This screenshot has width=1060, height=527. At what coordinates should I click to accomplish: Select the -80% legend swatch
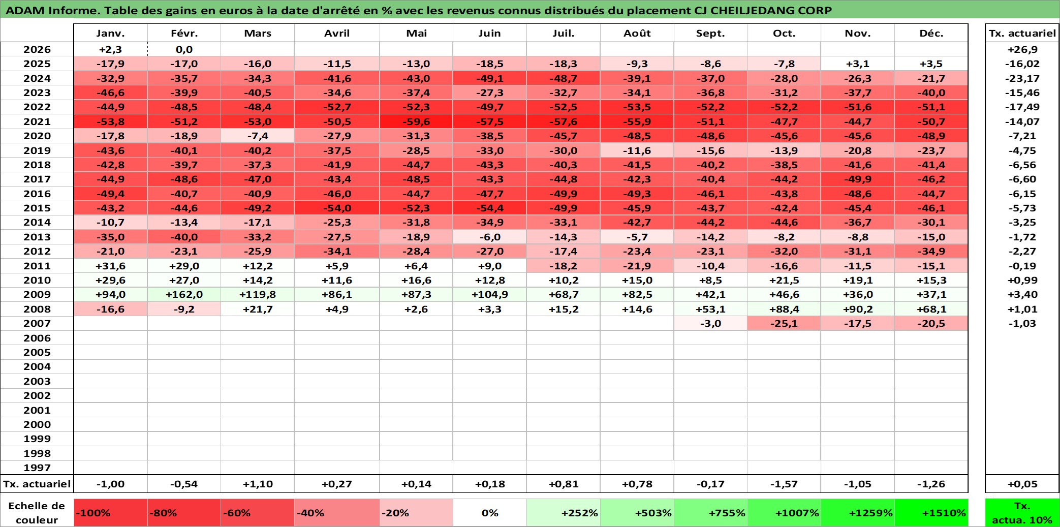(x=184, y=513)
